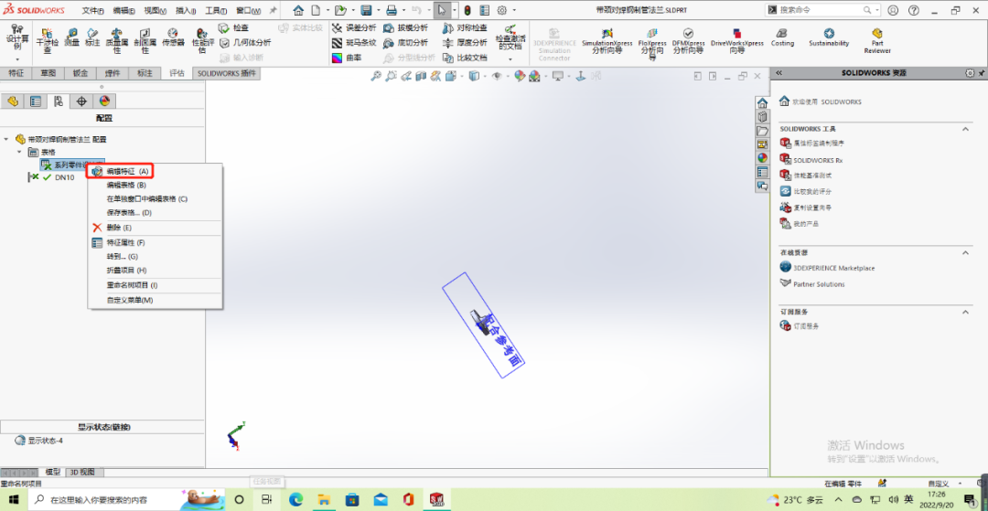988x511 pixels.
Task: Collapse the 表格 tree node
Action: (19, 152)
